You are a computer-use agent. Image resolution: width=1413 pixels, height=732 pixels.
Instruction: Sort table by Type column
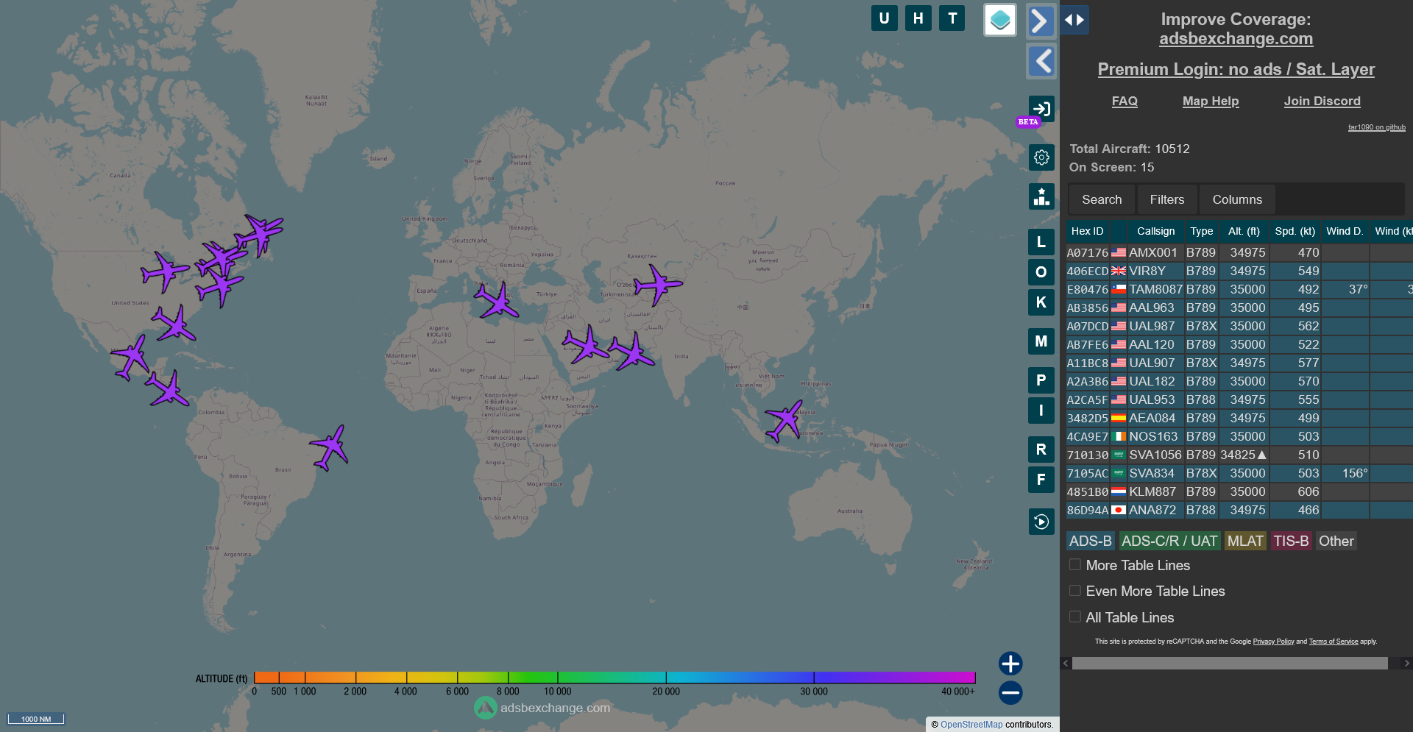pyautogui.click(x=1201, y=231)
